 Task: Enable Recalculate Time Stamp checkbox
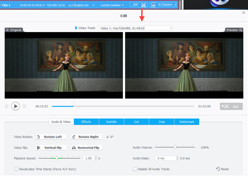pyautogui.click(x=16, y=169)
